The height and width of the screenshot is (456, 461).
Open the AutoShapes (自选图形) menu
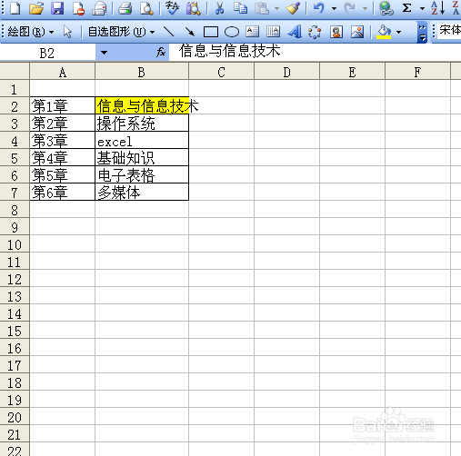[x=121, y=32]
